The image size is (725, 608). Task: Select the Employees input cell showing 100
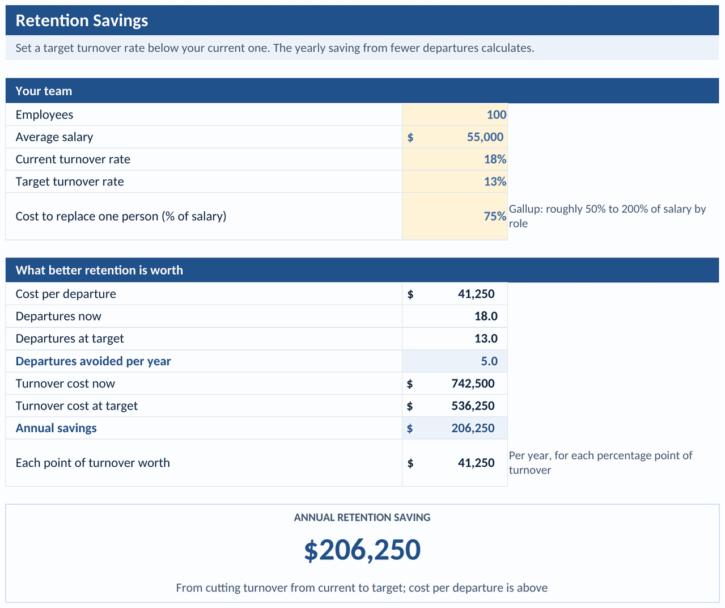(455, 115)
